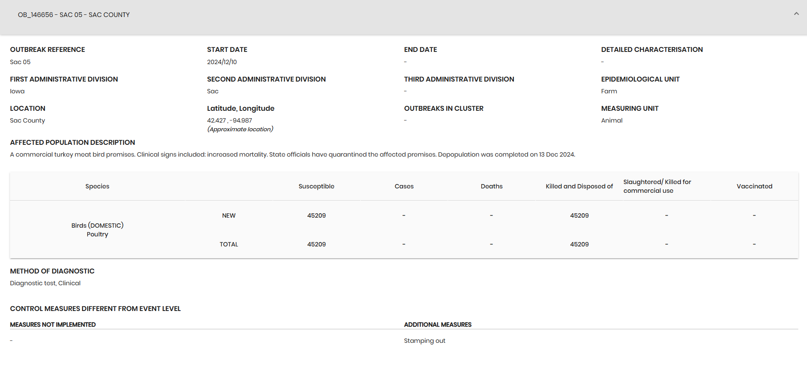The height and width of the screenshot is (369, 807).
Task: Click the Deaths column header
Action: coord(492,186)
